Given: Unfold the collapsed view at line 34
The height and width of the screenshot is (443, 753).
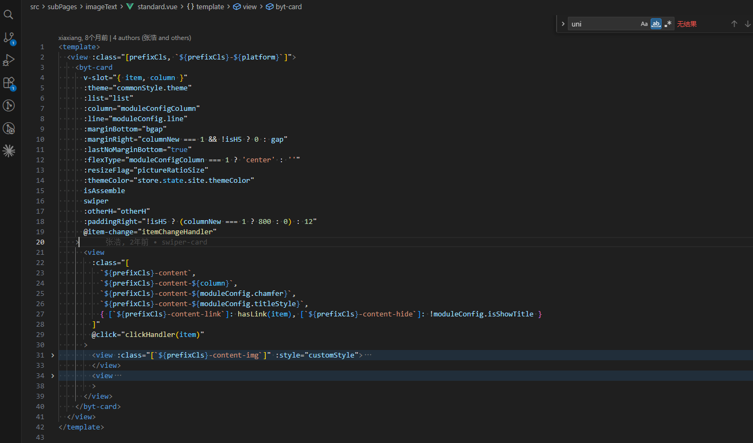Looking at the screenshot, I should point(53,376).
